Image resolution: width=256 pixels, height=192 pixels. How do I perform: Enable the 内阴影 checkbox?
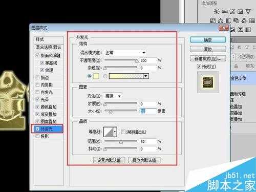point(37,84)
